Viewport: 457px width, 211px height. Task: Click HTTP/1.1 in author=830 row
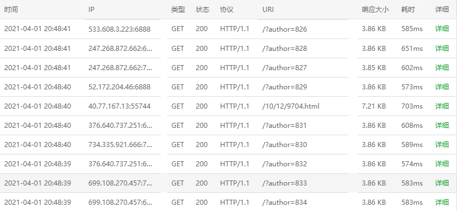[x=234, y=144]
